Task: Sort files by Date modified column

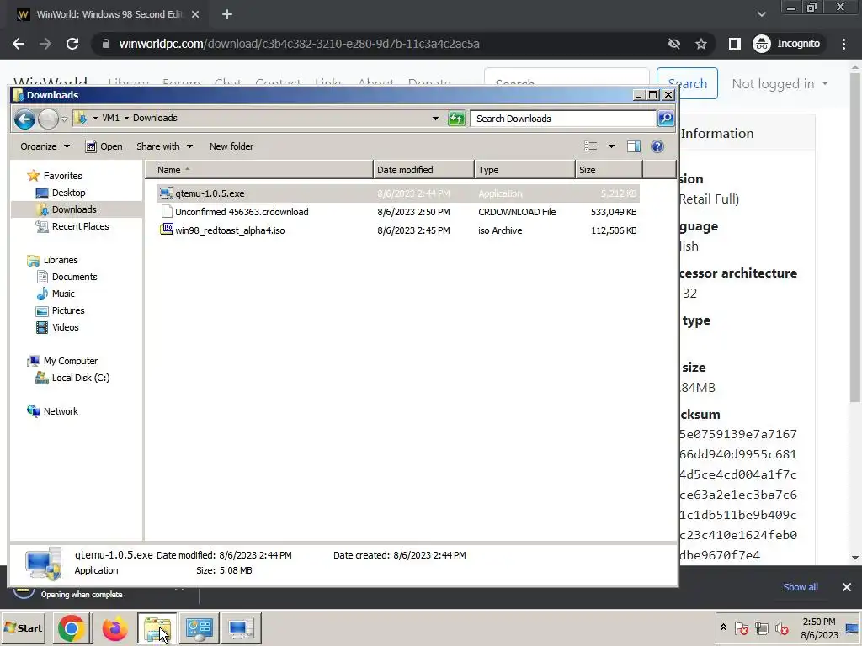Action: click(423, 170)
